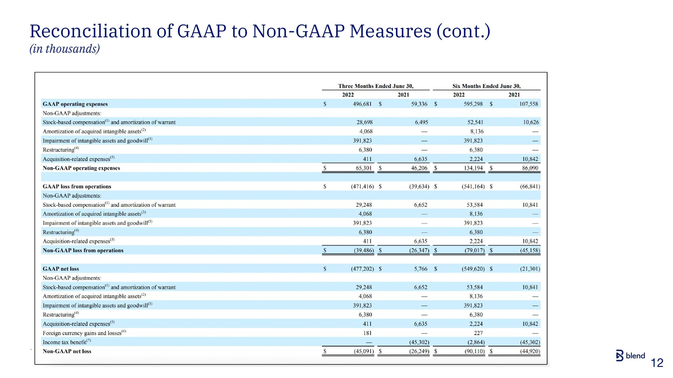Select 'Three Months Ended June 30,' header
Viewport: 673px width, 378px height.
click(376, 86)
